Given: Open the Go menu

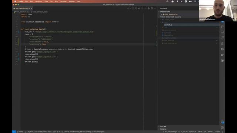Looking at the screenshot, I should tap(51, 1).
